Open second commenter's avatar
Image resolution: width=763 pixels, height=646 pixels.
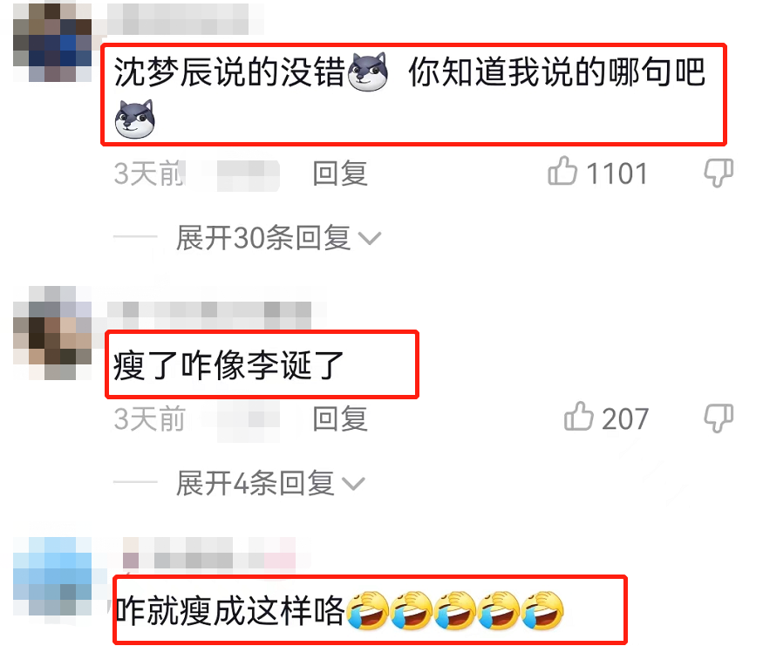[52, 333]
